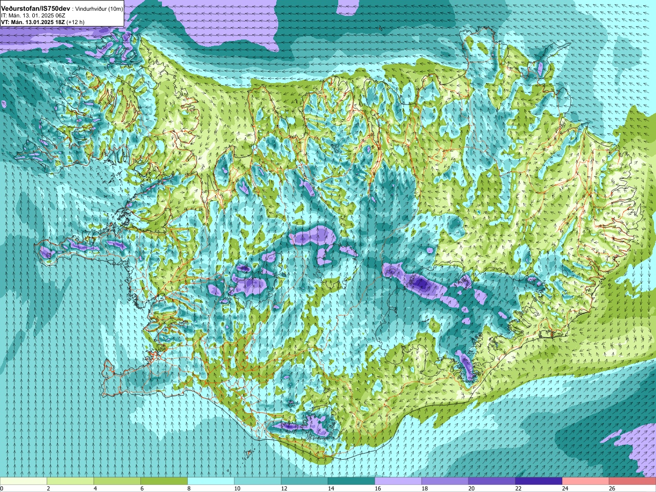Click the legend value 22
Image resolution: width=656 pixels, height=492 pixels.
point(519,488)
